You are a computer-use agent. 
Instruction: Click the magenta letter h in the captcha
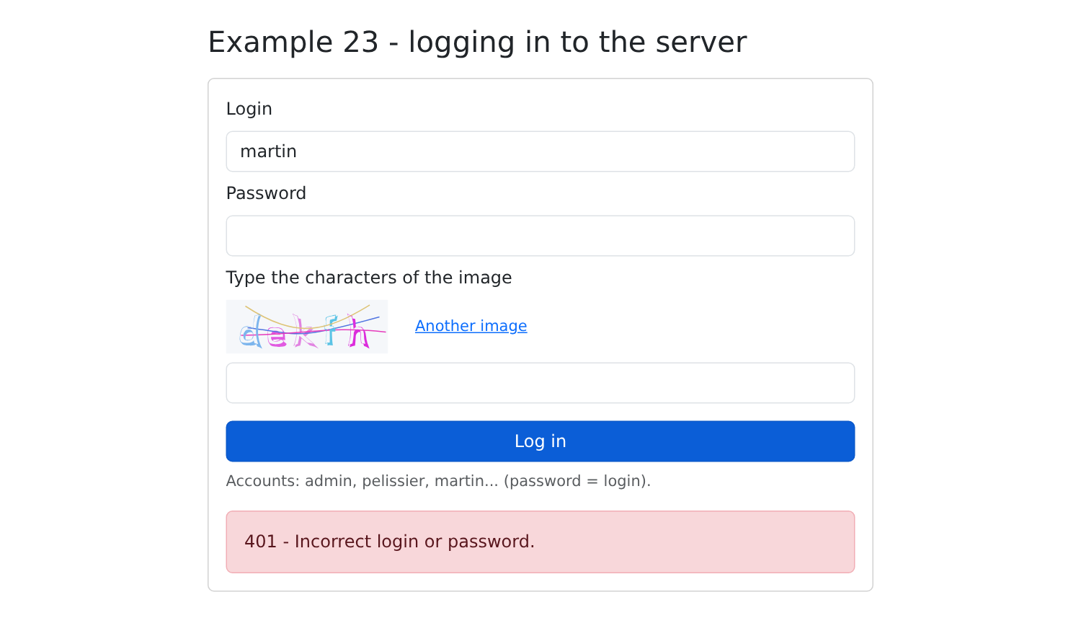[358, 330]
